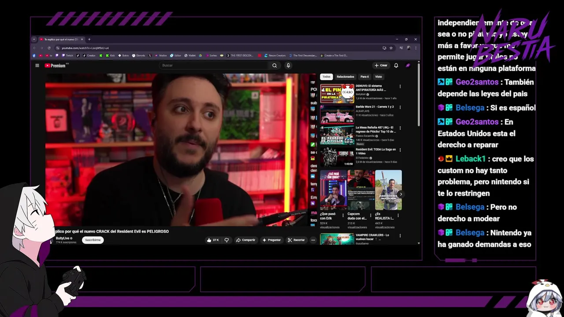Open the Crear create menu
Image resolution: width=564 pixels, height=317 pixels.
point(381,66)
